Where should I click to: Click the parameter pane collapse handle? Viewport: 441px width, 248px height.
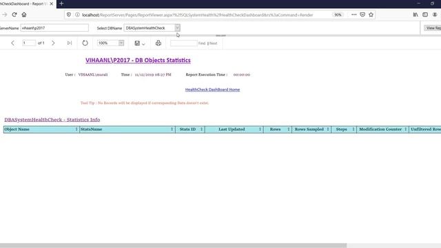[x=220, y=36]
